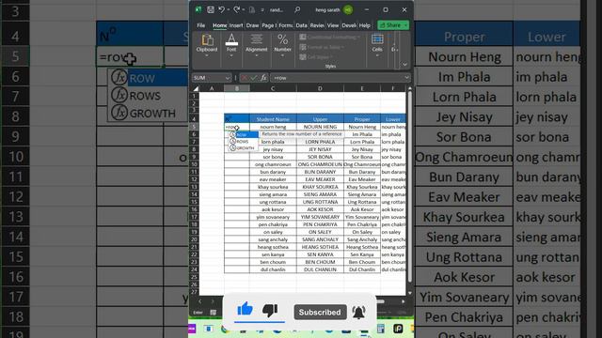Click the new-file icon in the quick access toolbar
This screenshot has width=602, height=338.
(x=252, y=9)
